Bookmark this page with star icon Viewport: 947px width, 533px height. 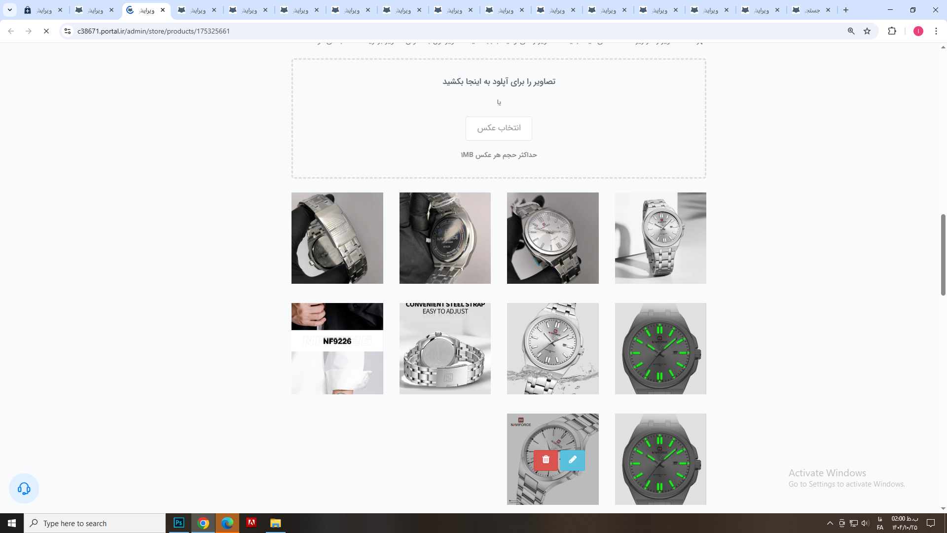point(867,31)
